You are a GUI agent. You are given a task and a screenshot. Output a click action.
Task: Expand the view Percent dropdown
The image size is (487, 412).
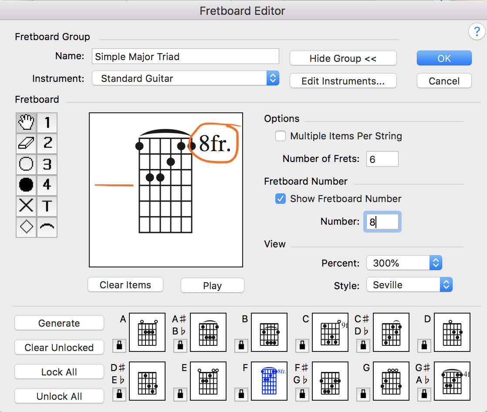click(x=404, y=263)
